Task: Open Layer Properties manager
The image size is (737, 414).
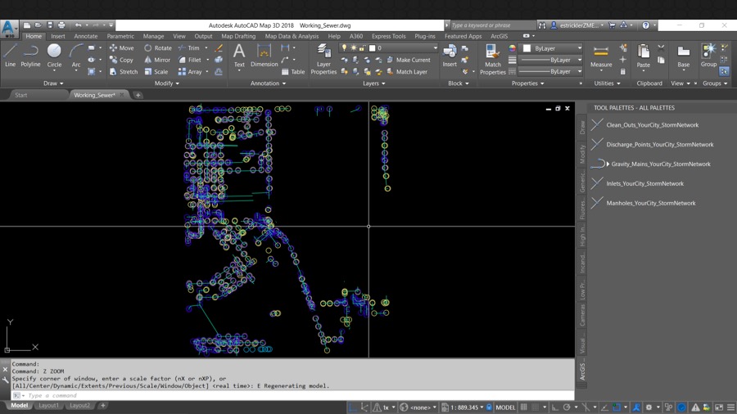Action: click(323, 59)
